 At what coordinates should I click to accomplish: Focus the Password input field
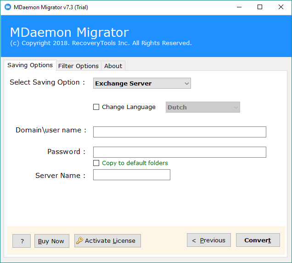[x=180, y=152]
